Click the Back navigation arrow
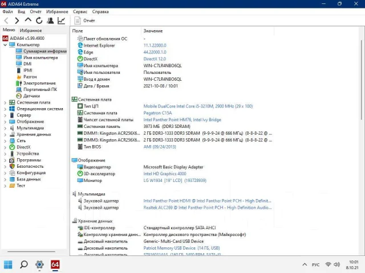Screen dimensions: 365x273 (x=6, y=20)
